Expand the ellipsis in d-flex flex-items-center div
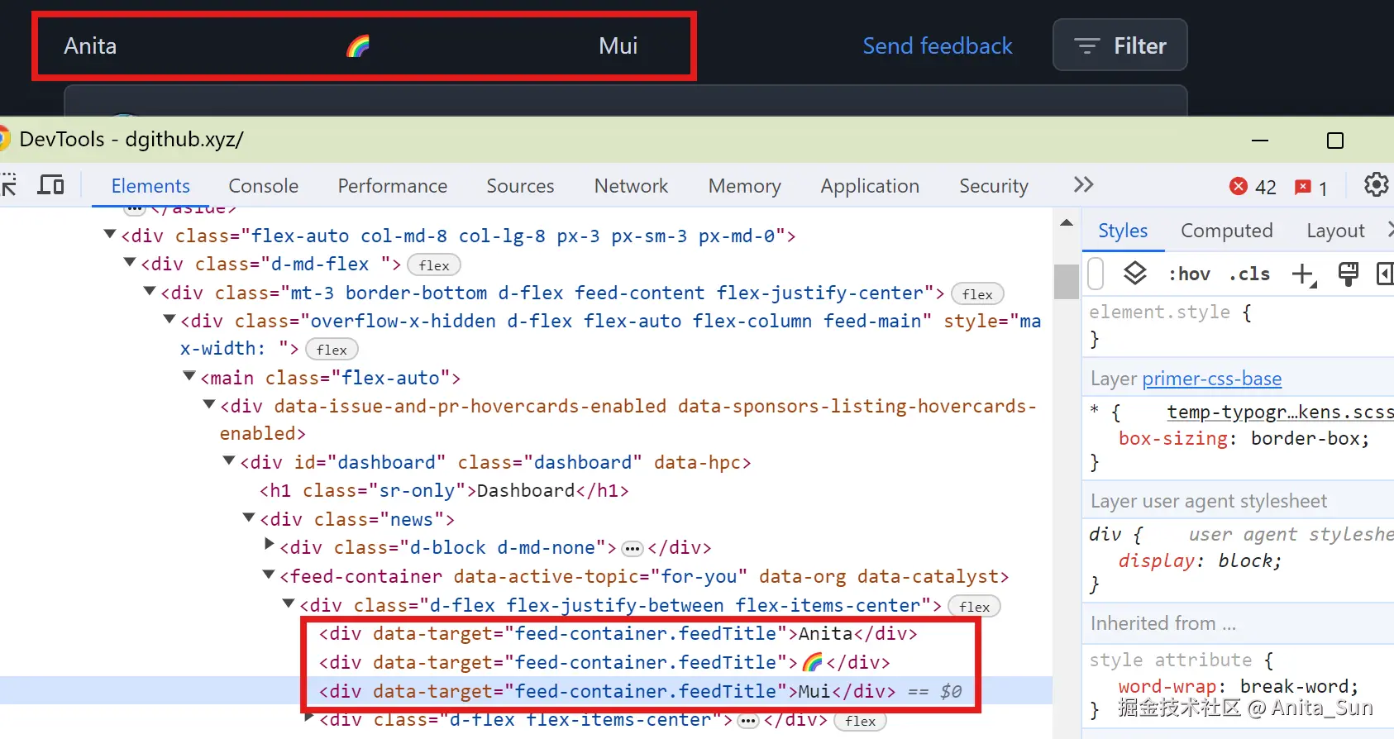This screenshot has width=1394, height=739. [748, 721]
